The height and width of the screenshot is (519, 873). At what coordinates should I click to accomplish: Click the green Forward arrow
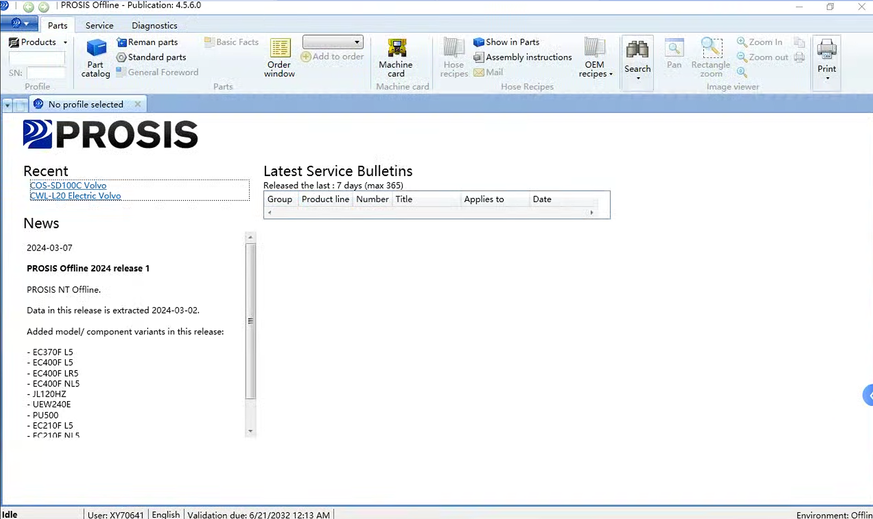coord(43,7)
